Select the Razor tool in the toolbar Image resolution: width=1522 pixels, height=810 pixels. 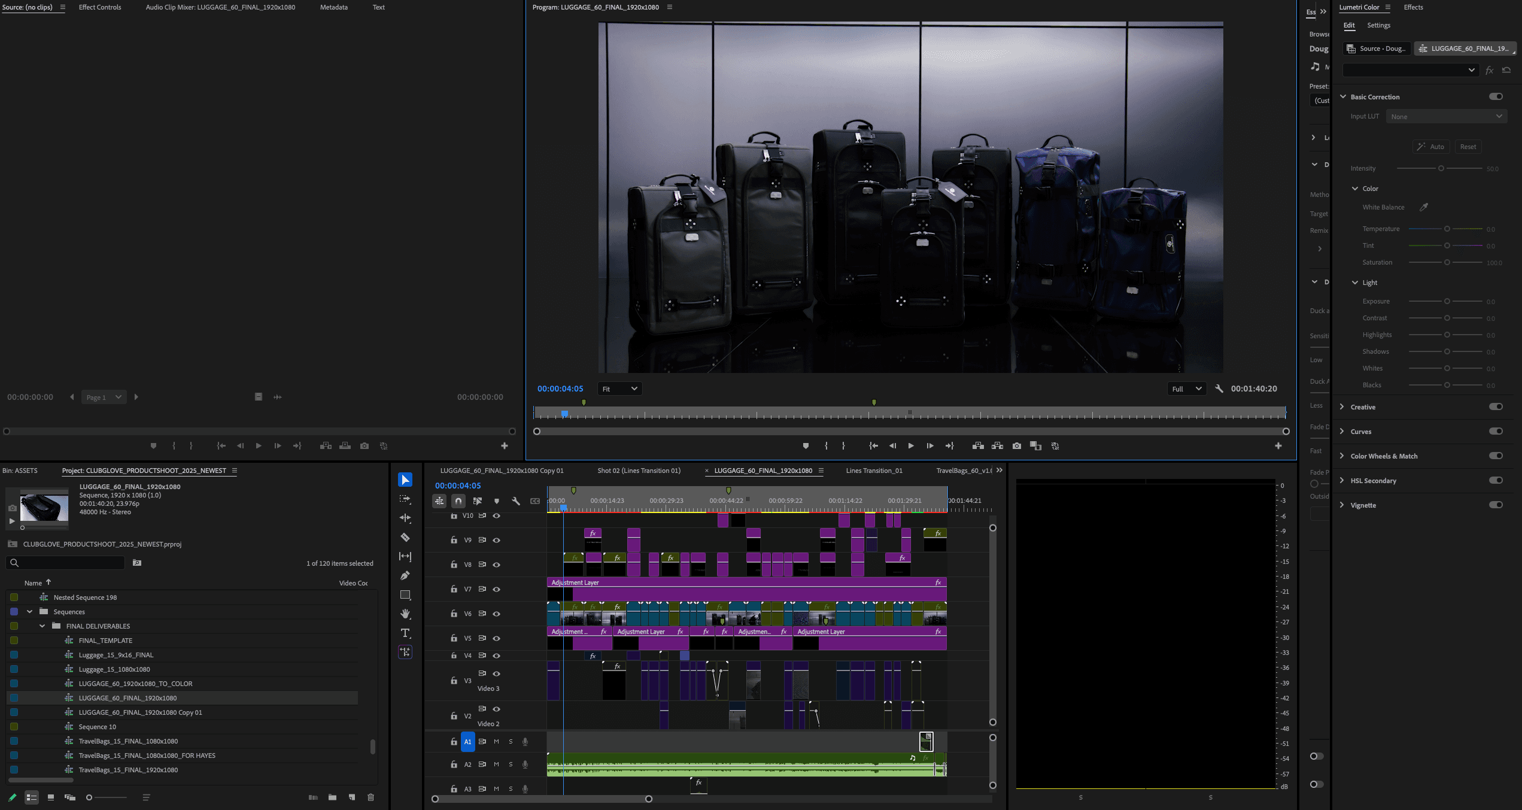pos(405,537)
